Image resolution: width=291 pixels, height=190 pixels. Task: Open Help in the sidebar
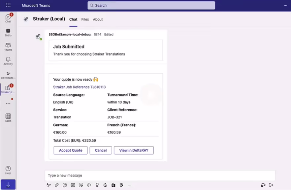pos(8,170)
